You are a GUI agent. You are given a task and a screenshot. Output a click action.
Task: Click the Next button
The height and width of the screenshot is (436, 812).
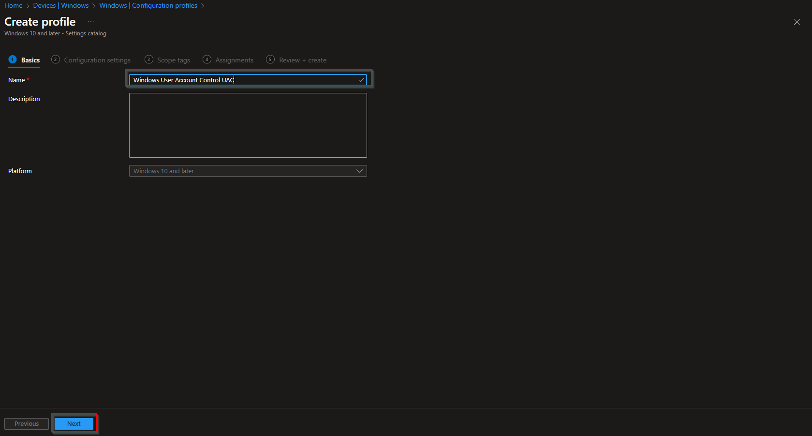74,423
